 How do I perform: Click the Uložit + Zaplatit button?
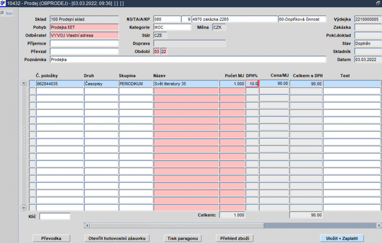[x=342, y=238]
